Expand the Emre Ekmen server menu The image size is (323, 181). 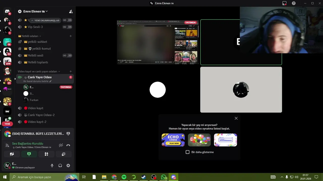35,12
